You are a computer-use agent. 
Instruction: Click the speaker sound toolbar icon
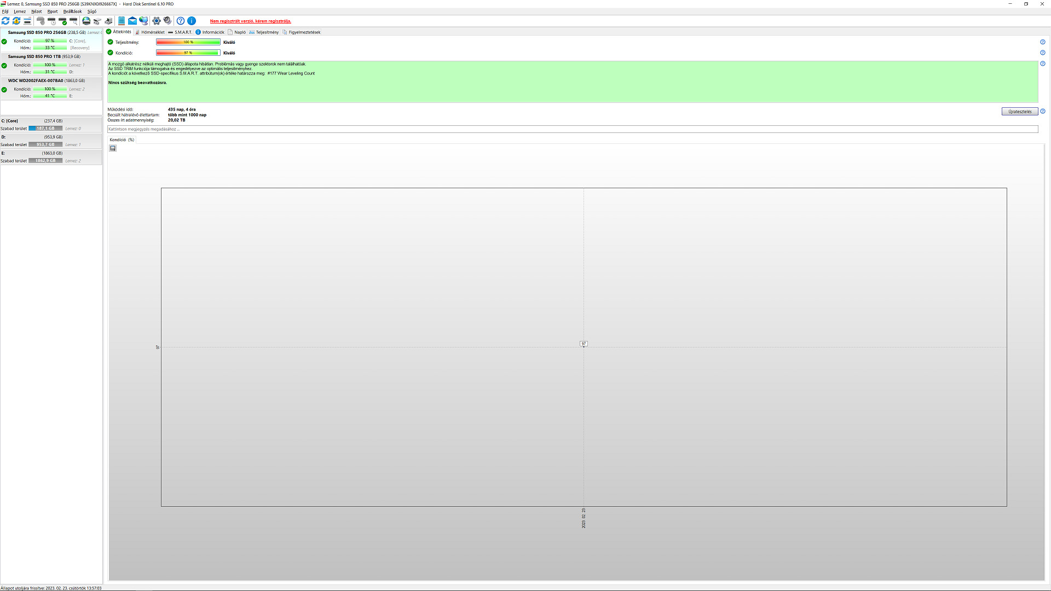point(168,21)
